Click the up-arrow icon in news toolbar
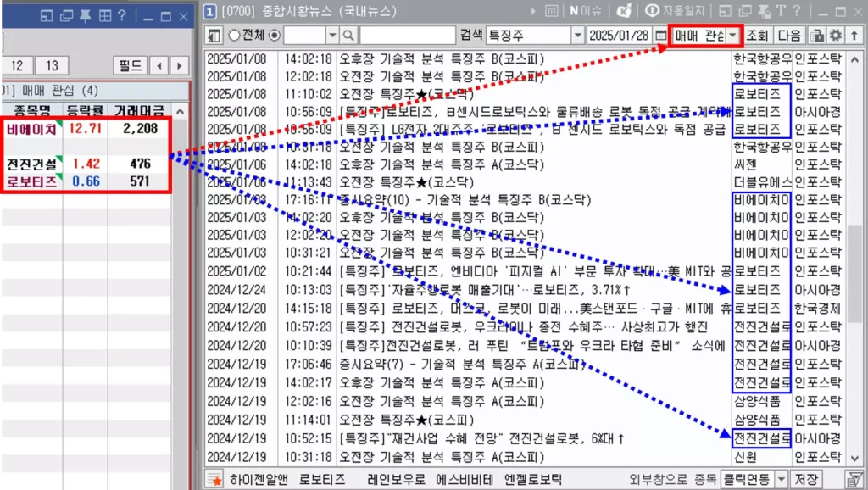868x490 pixels. [854, 36]
